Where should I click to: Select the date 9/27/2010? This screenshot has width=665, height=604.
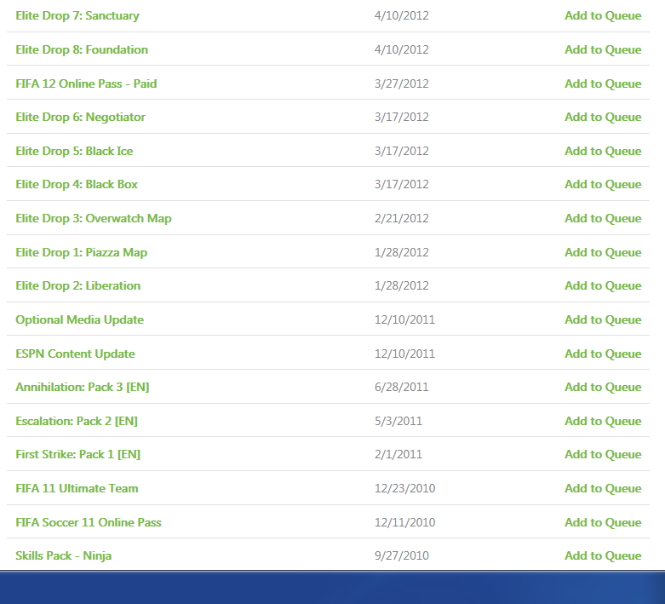pos(402,556)
